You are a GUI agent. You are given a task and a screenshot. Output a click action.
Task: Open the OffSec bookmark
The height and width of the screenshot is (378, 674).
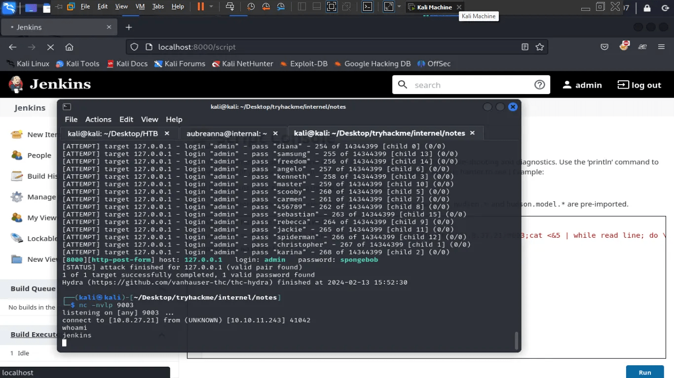click(434, 63)
